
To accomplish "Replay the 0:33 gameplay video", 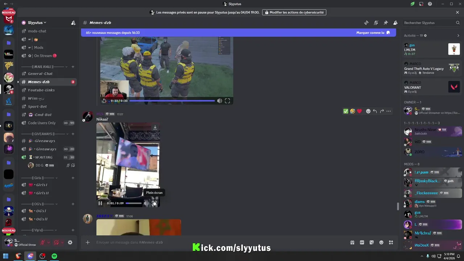I will (104, 101).
